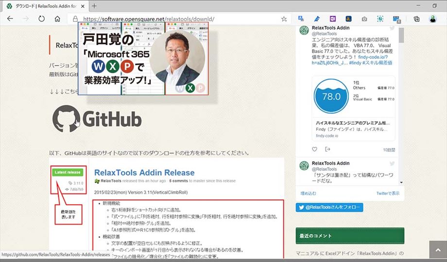The image size is (447, 262).
Task: Open the browser collections icon
Action: click(416, 19)
